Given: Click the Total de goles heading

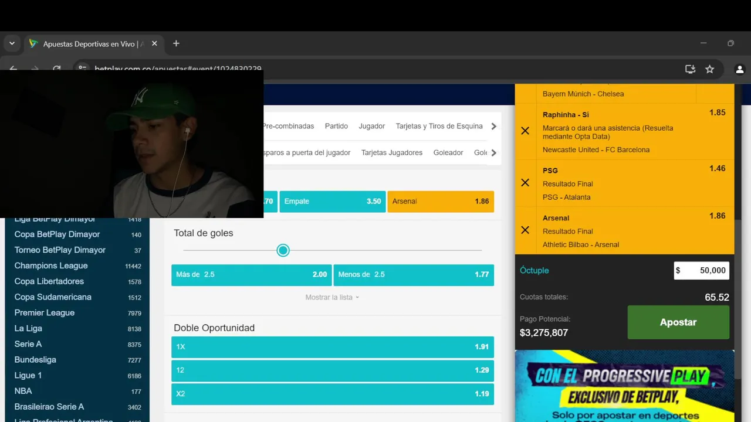Looking at the screenshot, I should 204,233.
